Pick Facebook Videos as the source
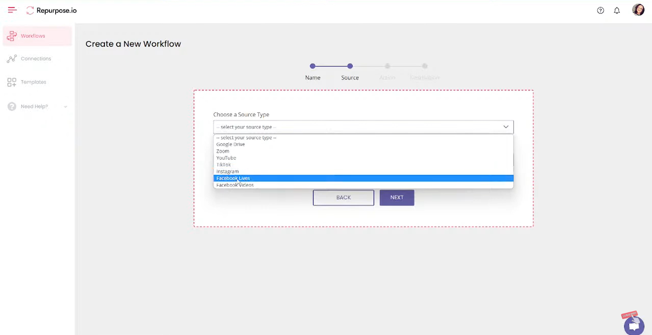This screenshot has height=335, width=652. tap(235, 185)
